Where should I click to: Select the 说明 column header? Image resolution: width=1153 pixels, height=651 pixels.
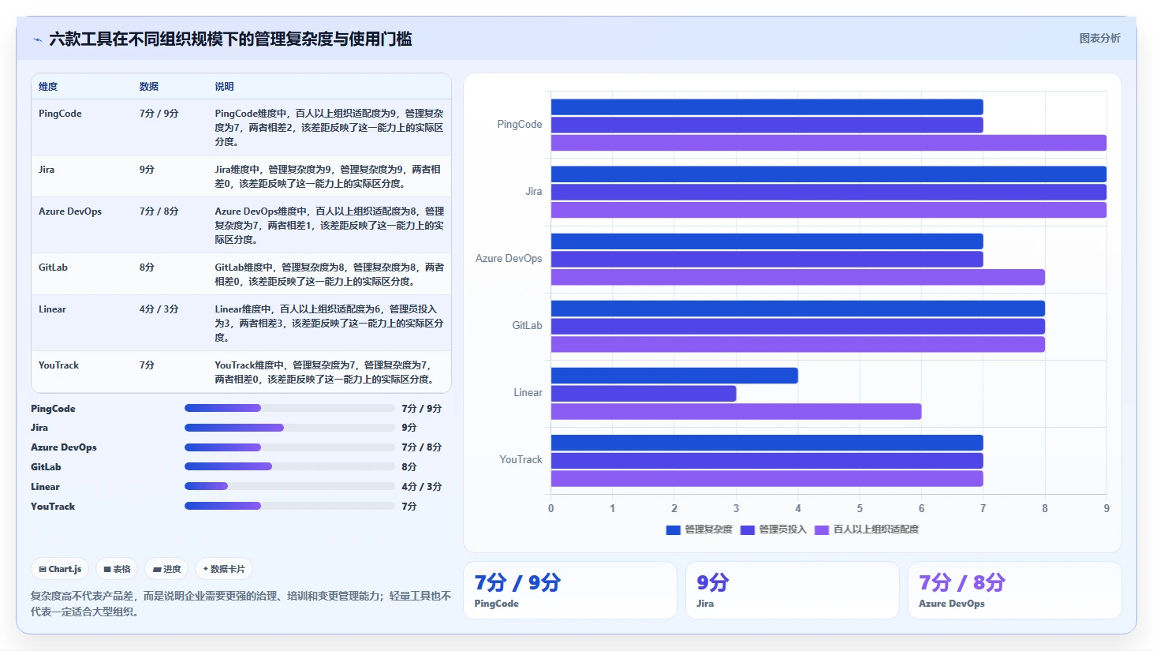point(225,87)
